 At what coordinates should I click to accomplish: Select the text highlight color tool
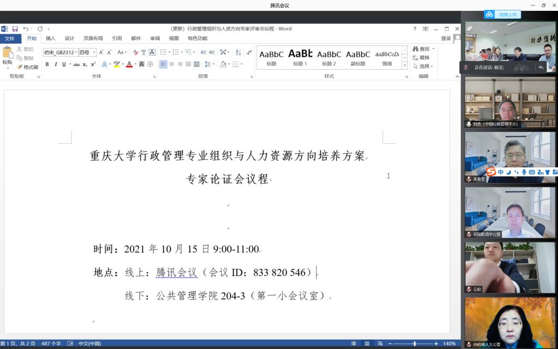pyautogui.click(x=117, y=64)
